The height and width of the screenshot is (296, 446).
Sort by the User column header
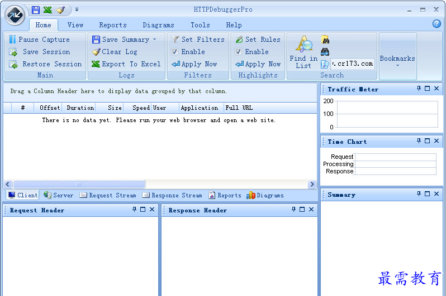tap(165, 108)
